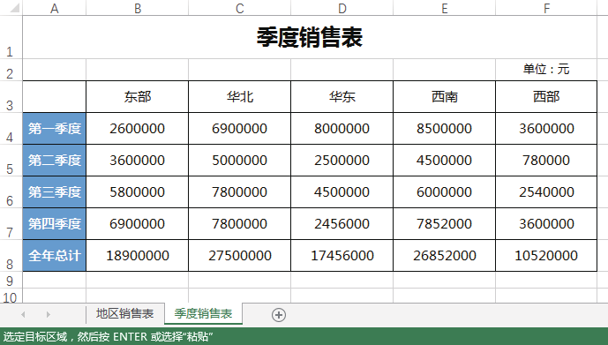
Task: Select the 第四季度 row label cell
Action: [x=55, y=224]
